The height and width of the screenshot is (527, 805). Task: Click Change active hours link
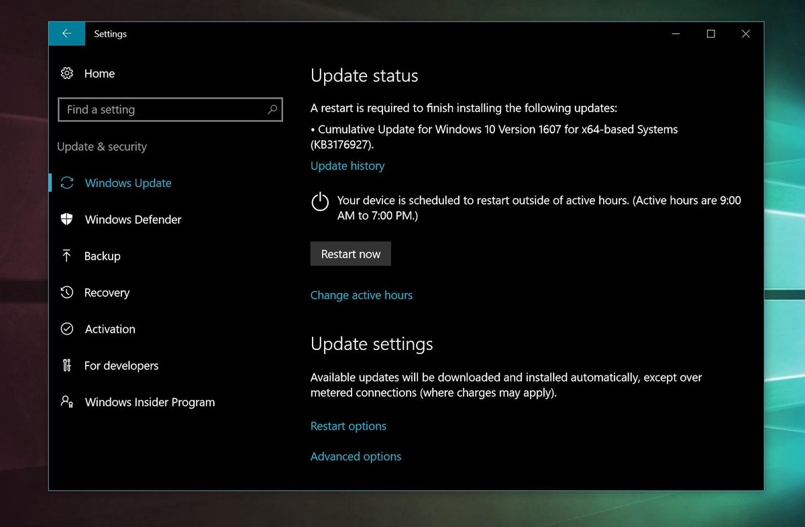[362, 295]
